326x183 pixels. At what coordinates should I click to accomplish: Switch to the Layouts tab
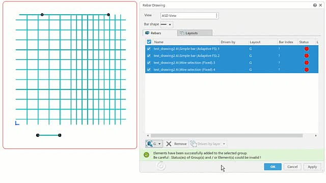(x=195, y=33)
